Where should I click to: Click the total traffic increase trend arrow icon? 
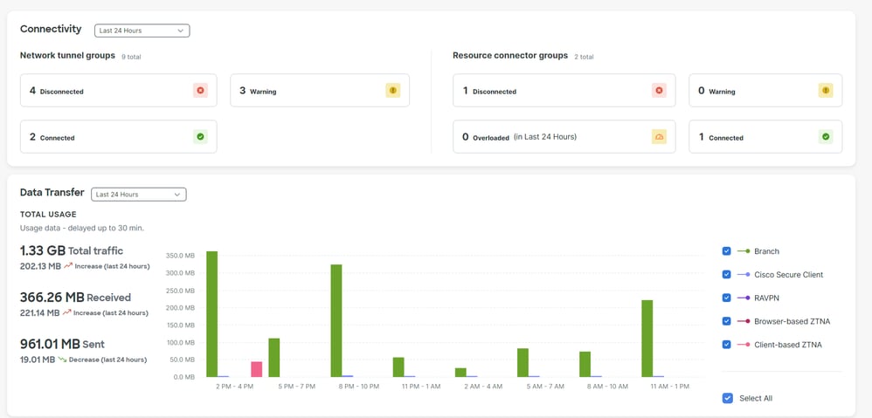(x=68, y=266)
